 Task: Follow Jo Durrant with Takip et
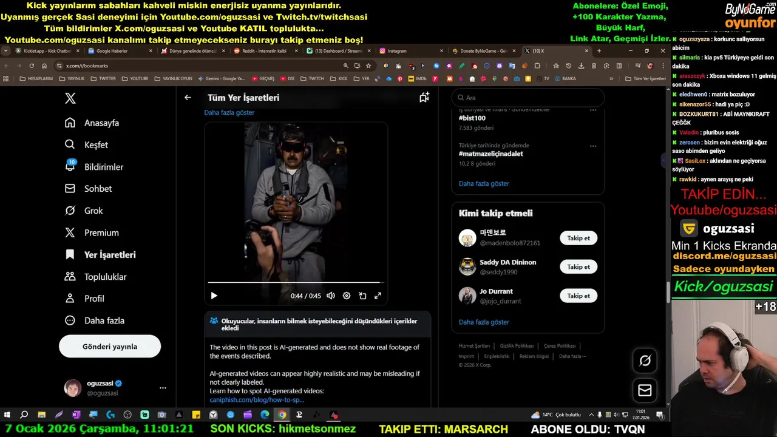coord(579,296)
